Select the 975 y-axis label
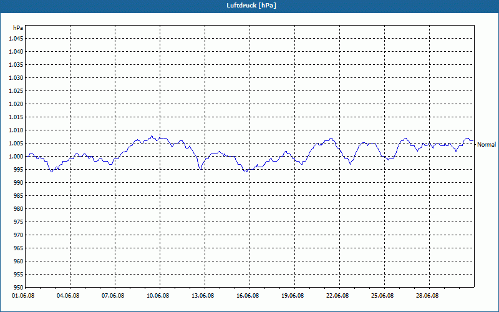The width and height of the screenshot is (499, 312). [19, 222]
